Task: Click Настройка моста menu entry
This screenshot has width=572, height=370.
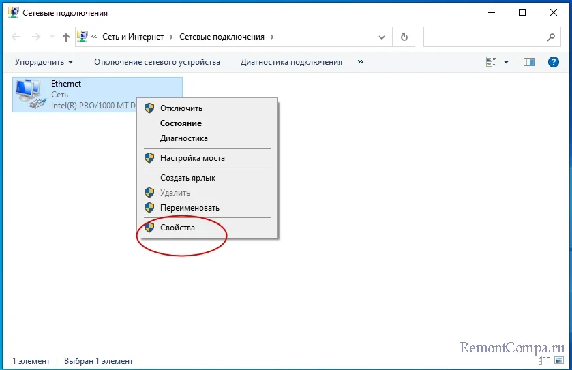Action: (192, 158)
